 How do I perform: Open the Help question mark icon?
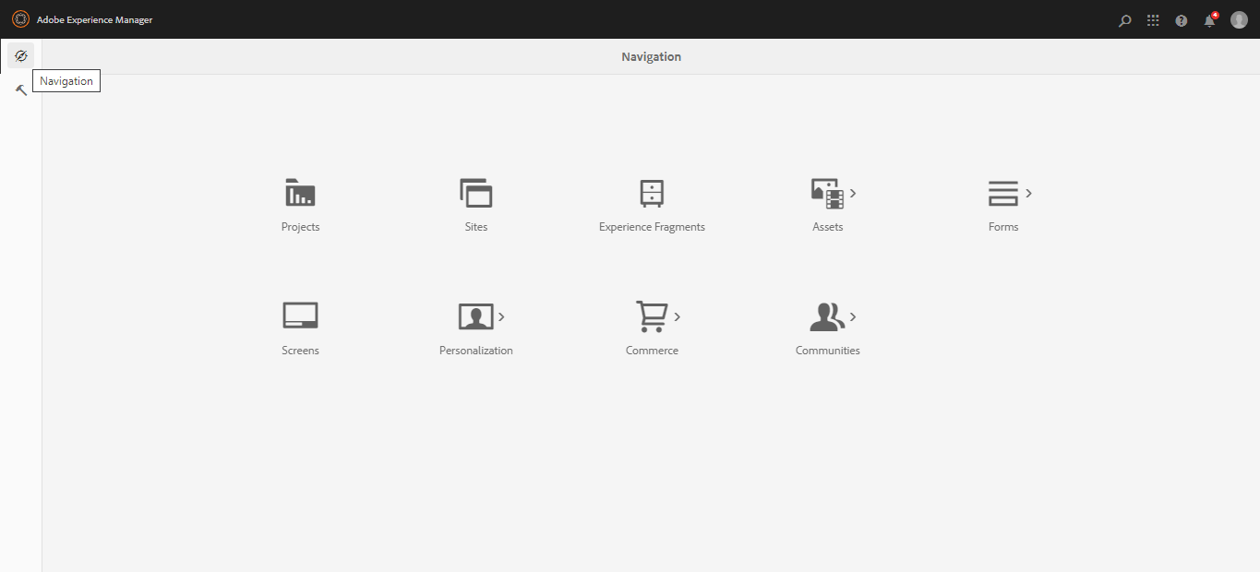(x=1182, y=20)
